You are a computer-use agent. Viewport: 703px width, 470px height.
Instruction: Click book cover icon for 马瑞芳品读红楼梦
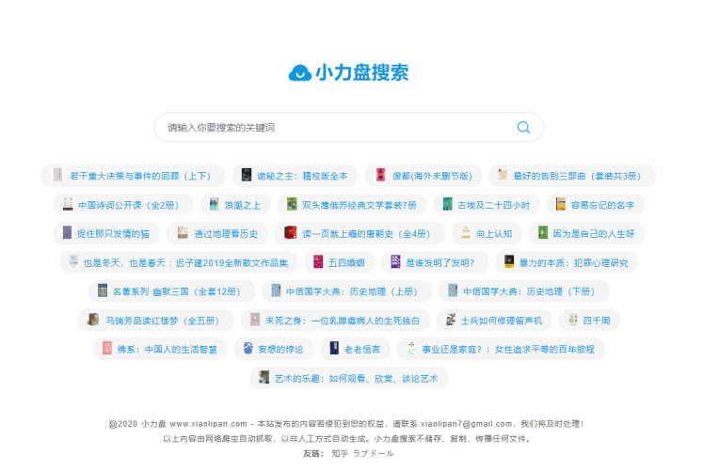click(x=93, y=320)
